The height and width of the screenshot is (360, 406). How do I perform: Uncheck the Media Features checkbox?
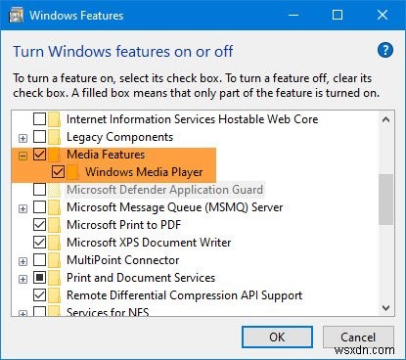point(39,155)
